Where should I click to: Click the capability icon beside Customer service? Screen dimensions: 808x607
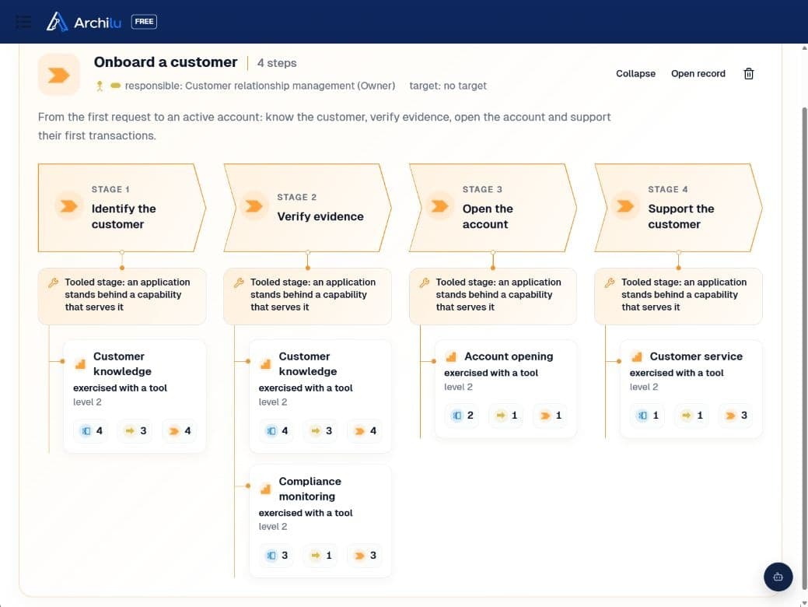[x=636, y=356]
